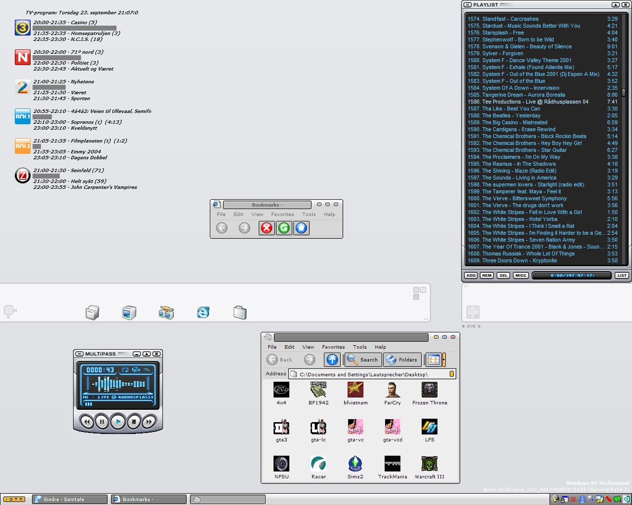The height and width of the screenshot is (505, 632).
Task: Click the green Refresh button in Bookmarks window
Action: [x=284, y=228]
